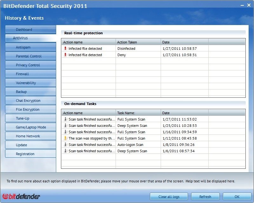Sort real-time protection by Action name column
The height and width of the screenshot is (203, 254).
point(89,42)
